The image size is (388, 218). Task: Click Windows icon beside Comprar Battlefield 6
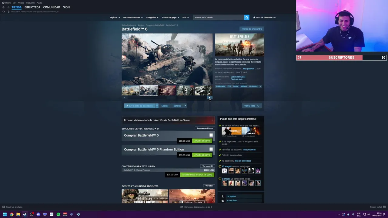coord(211,135)
